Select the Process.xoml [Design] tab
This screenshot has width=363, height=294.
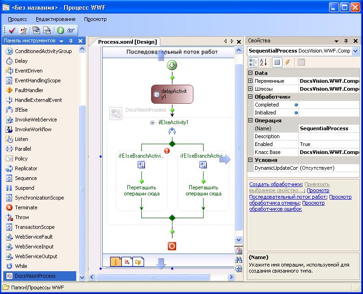pos(127,42)
